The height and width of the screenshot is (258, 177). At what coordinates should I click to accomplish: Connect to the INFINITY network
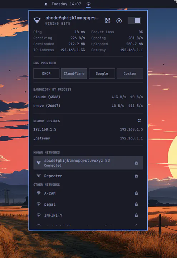coord(88,215)
